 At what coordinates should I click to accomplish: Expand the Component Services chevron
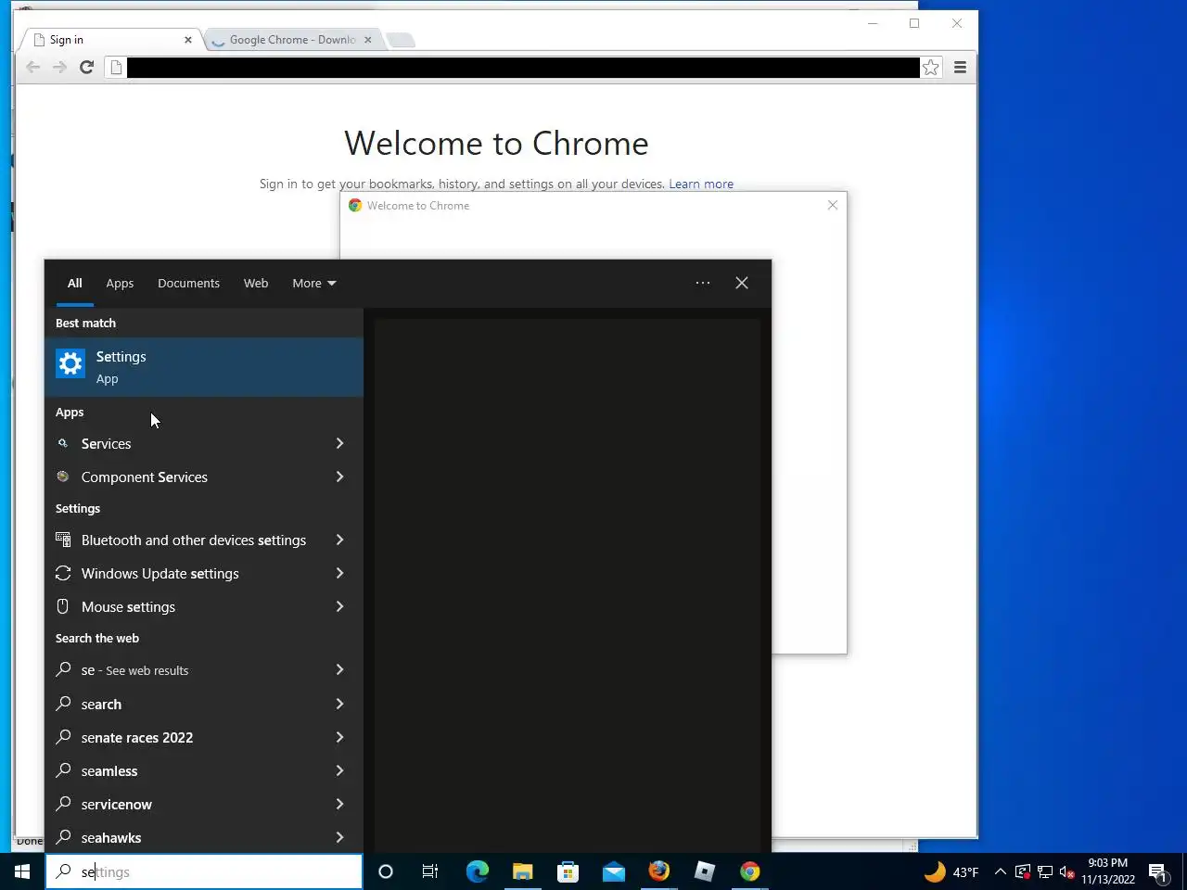(x=340, y=477)
